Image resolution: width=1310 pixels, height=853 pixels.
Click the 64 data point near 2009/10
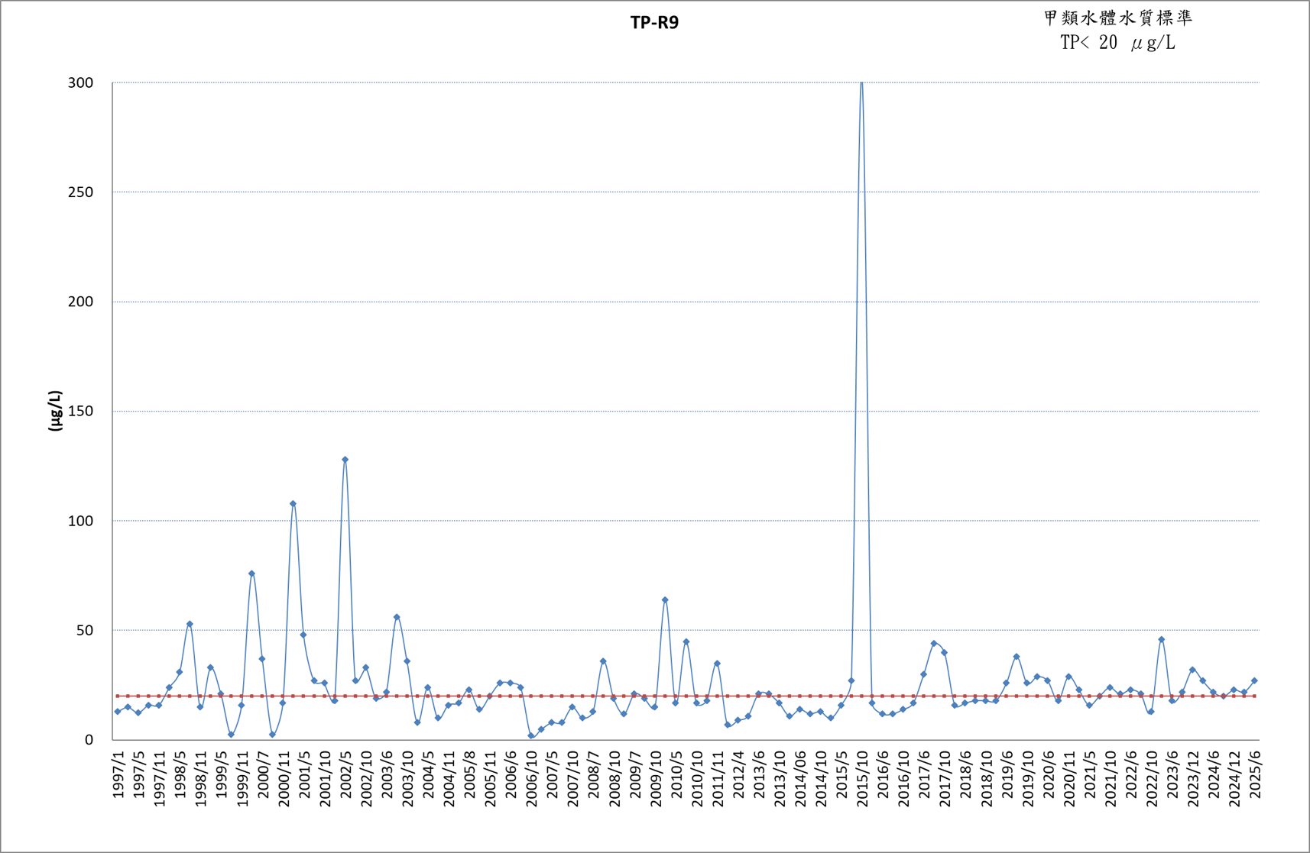(665, 600)
